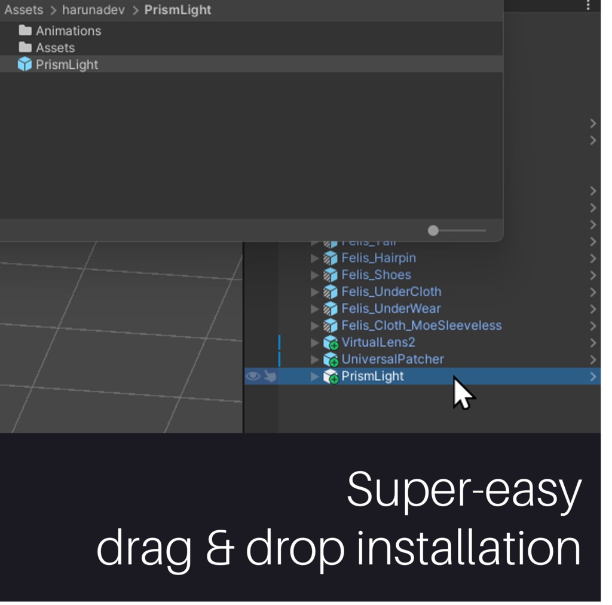Screen dimensions: 612x605
Task: Expand the Felis_UnderCloth foldout
Action: pos(315,292)
